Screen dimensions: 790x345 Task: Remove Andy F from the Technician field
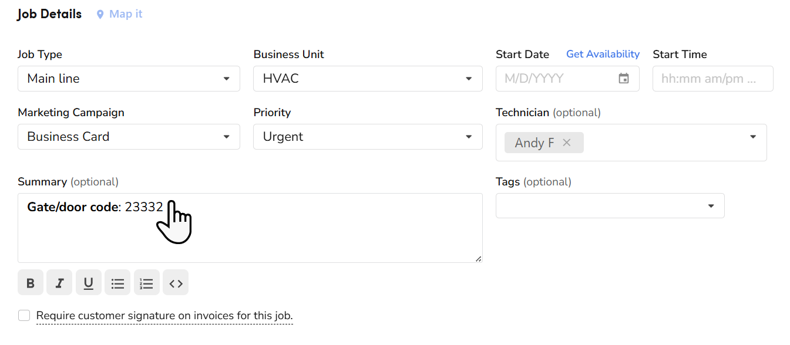[x=566, y=142]
